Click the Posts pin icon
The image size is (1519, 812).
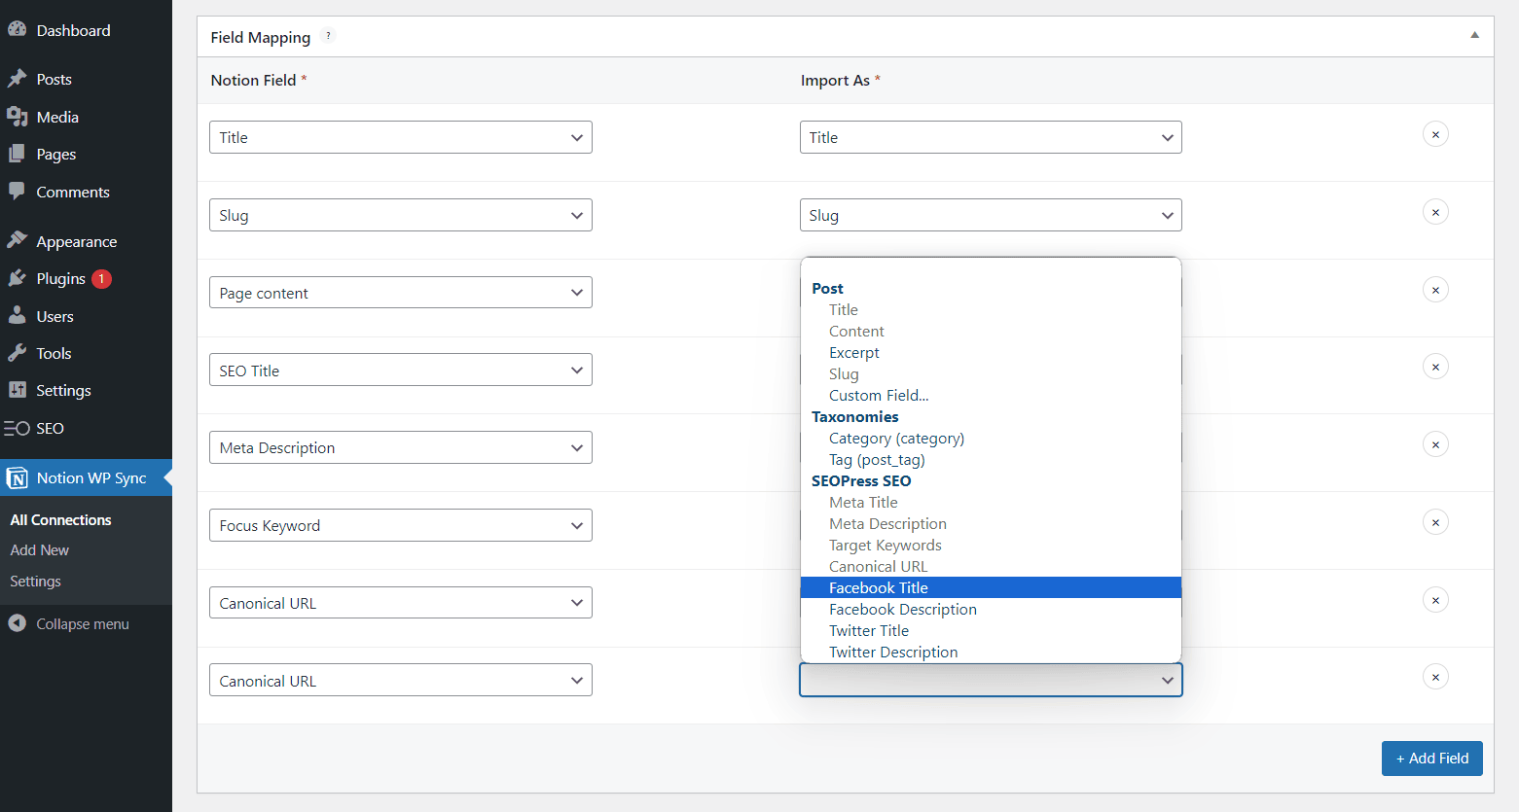[17, 79]
